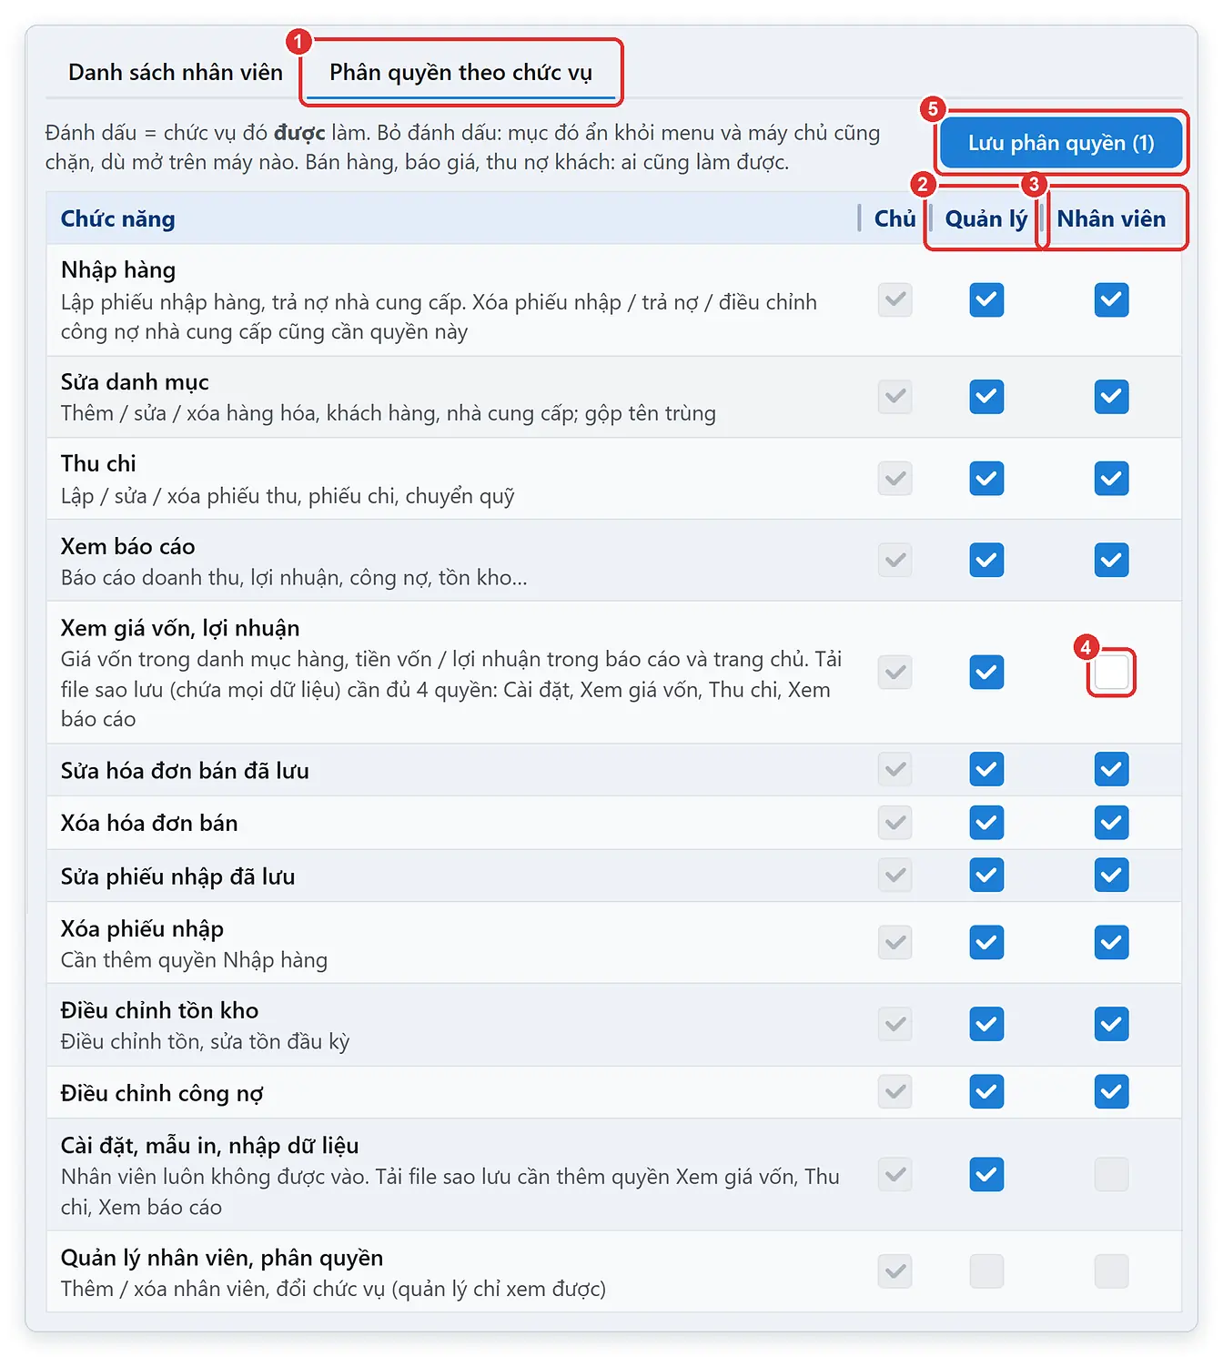1223x1357 pixels.
Task: Uncheck Xem báo cáo for Quản lý
Action: (986, 560)
